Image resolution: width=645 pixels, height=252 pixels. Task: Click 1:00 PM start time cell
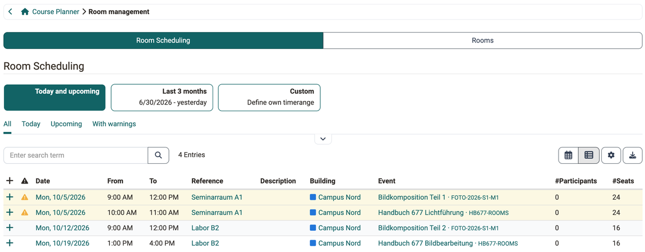coord(119,243)
